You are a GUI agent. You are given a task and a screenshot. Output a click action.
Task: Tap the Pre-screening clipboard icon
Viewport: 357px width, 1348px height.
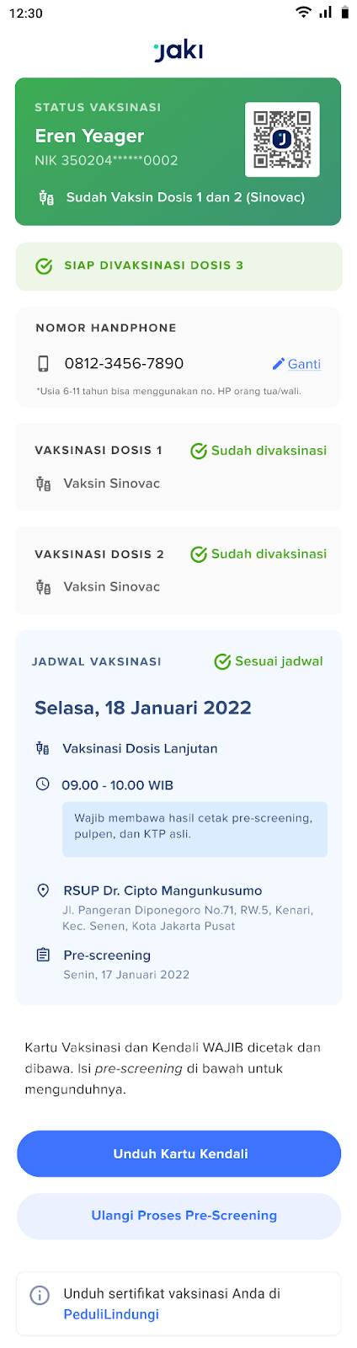click(x=43, y=955)
